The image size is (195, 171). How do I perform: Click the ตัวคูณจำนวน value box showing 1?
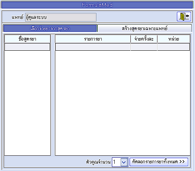pyautogui.click(x=116, y=162)
